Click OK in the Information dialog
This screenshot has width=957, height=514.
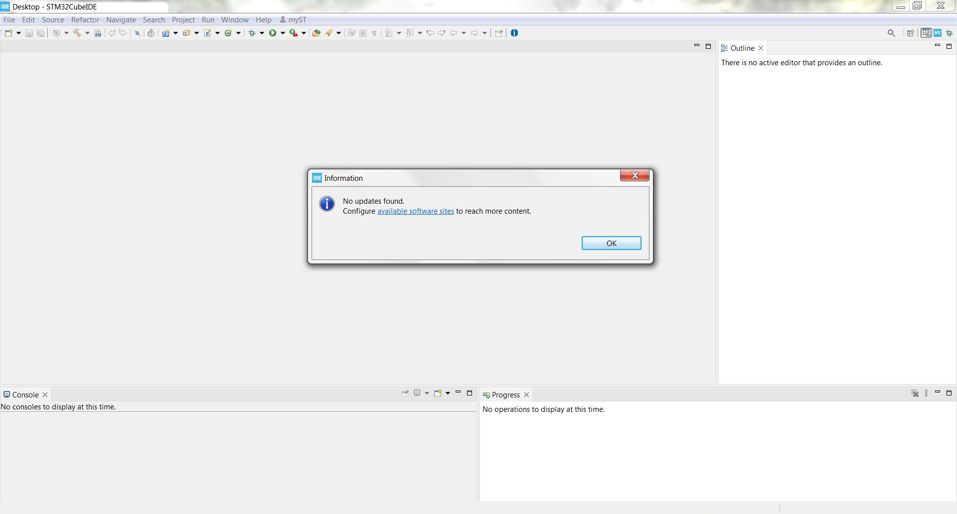(x=612, y=243)
